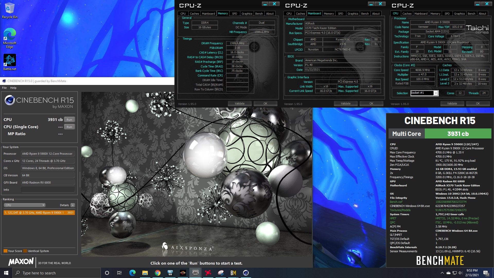
Task: Open BenchMate BM icon in taskbar
Action: tap(233, 273)
